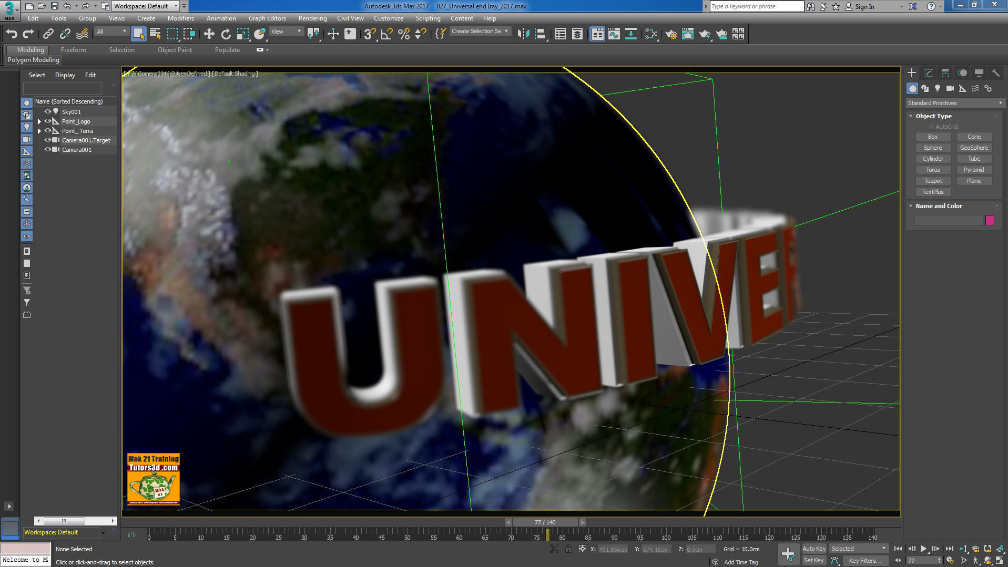1008x567 pixels.
Task: Open the Select by Name dialog
Action: tap(155, 34)
